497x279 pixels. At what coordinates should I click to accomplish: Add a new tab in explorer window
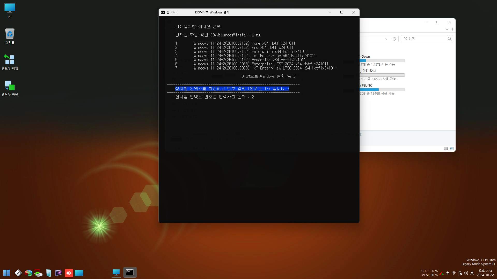[x=452, y=29]
